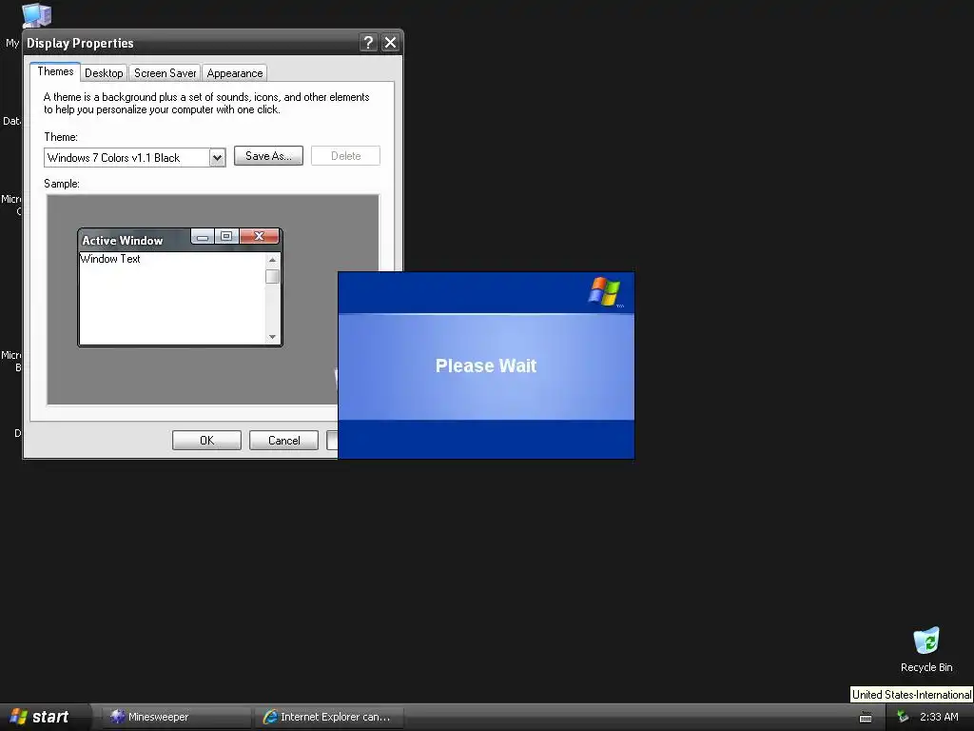Select the Theme name text field
Image resolution: width=974 pixels, height=731 pixels.
pos(127,158)
